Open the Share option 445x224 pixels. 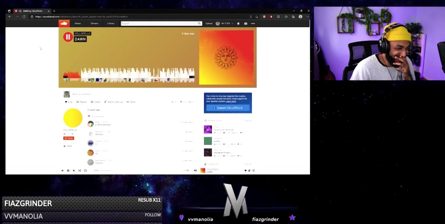coord(95,102)
